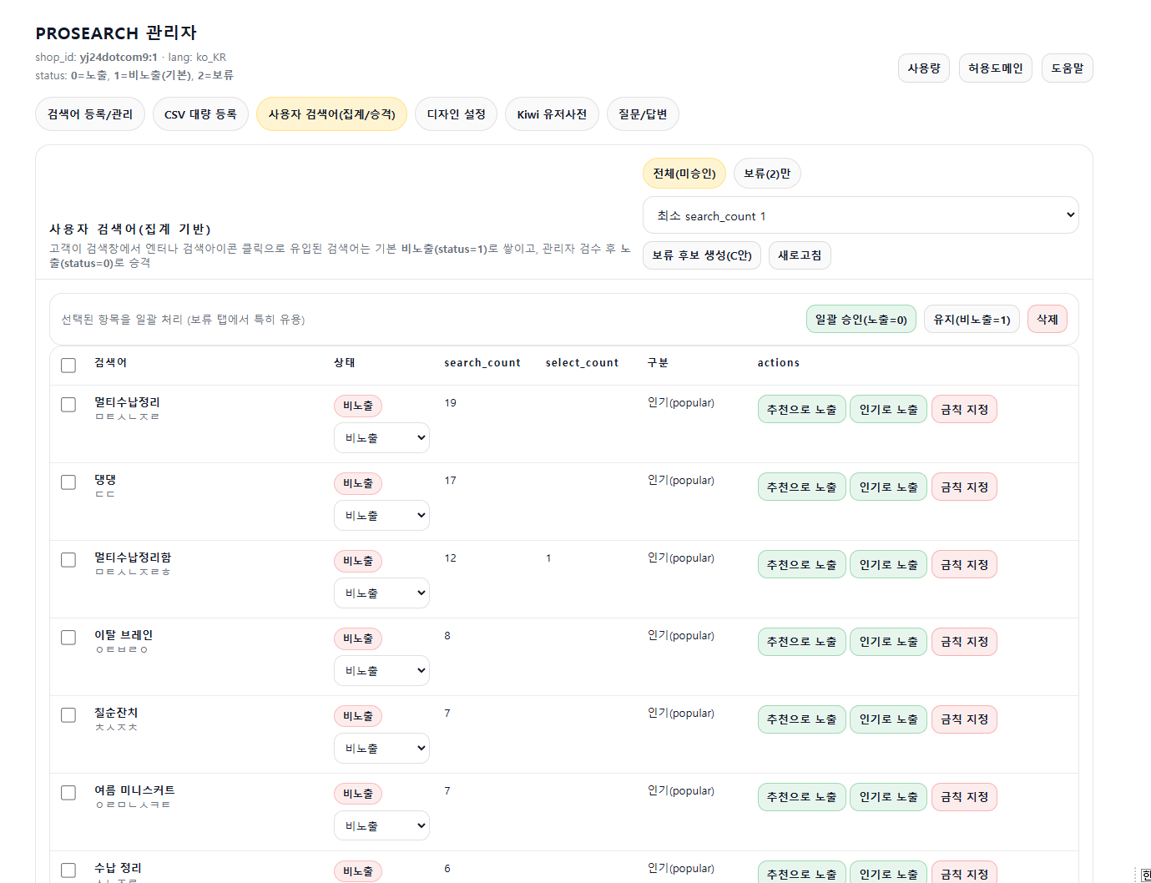Click 일괄 승인(노출=0) bulk approve
The image size is (1151, 883).
coord(861,319)
